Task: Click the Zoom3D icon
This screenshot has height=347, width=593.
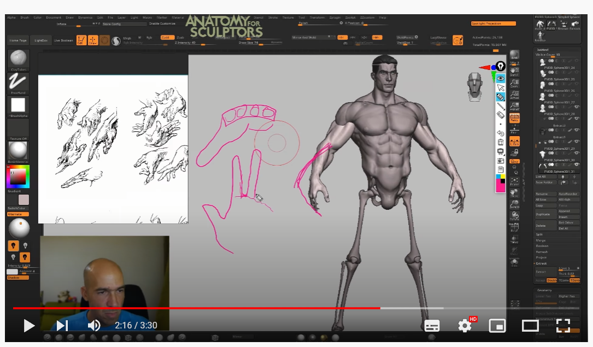Action: click(x=514, y=204)
